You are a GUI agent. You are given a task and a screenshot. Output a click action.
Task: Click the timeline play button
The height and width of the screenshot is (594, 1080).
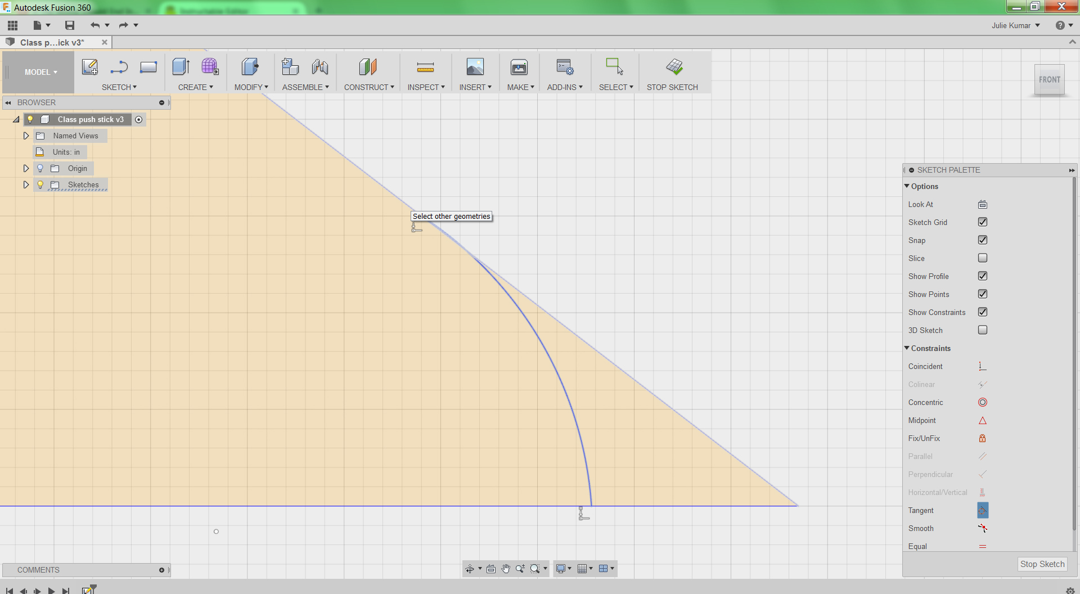tap(51, 591)
